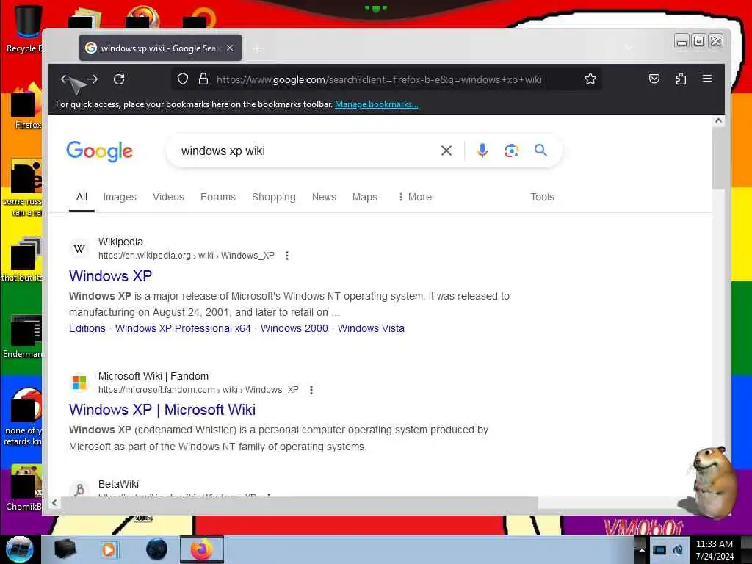Open the search Tools button
The height and width of the screenshot is (564, 752).
tap(542, 197)
